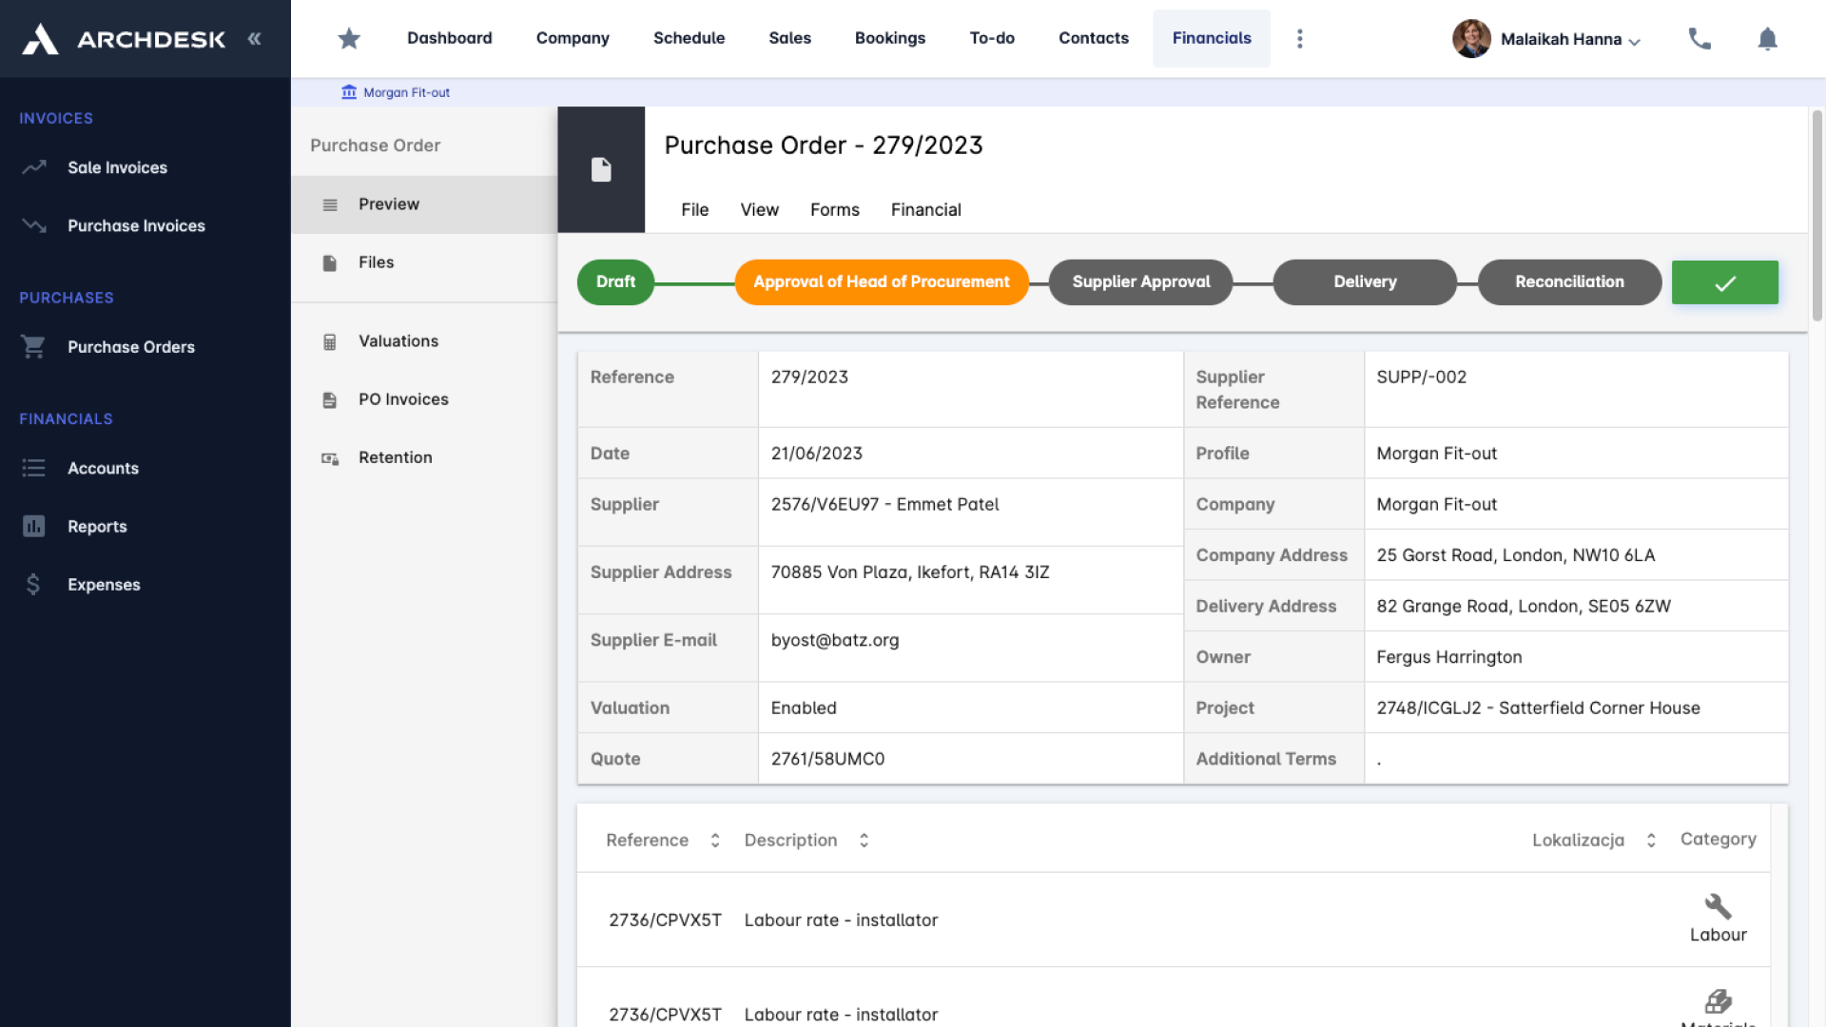Open Purchase Orders cart item

130,347
